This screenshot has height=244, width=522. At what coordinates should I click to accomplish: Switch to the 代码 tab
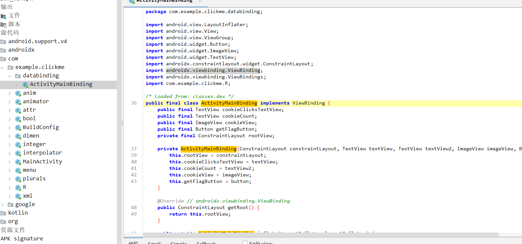tap(133, 243)
